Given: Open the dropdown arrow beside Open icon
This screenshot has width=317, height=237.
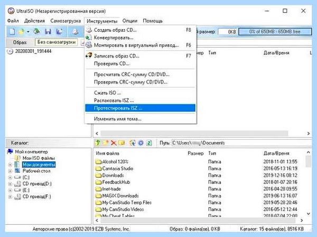Looking at the screenshot, I should pyautogui.click(x=28, y=32).
